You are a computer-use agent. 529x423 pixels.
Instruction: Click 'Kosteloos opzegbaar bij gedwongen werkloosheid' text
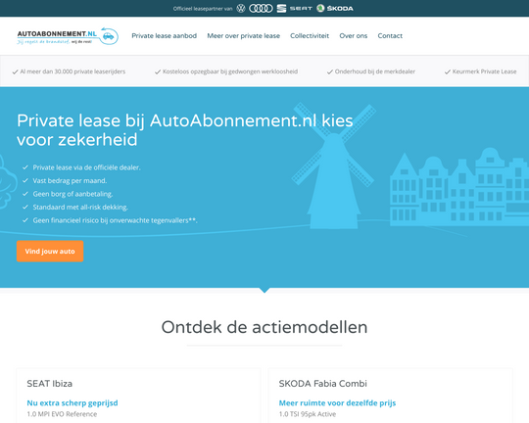click(x=230, y=71)
